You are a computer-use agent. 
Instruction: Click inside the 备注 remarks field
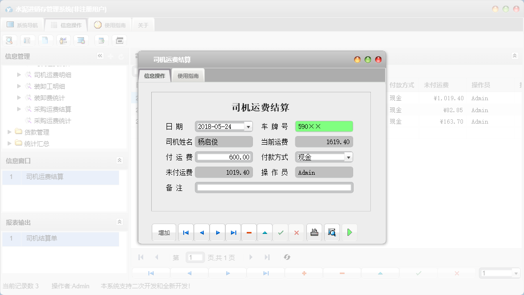[x=274, y=187]
